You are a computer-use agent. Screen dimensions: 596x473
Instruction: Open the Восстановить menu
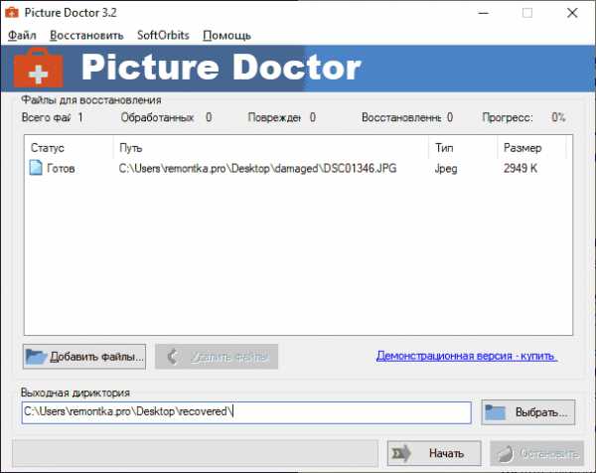coord(86,36)
